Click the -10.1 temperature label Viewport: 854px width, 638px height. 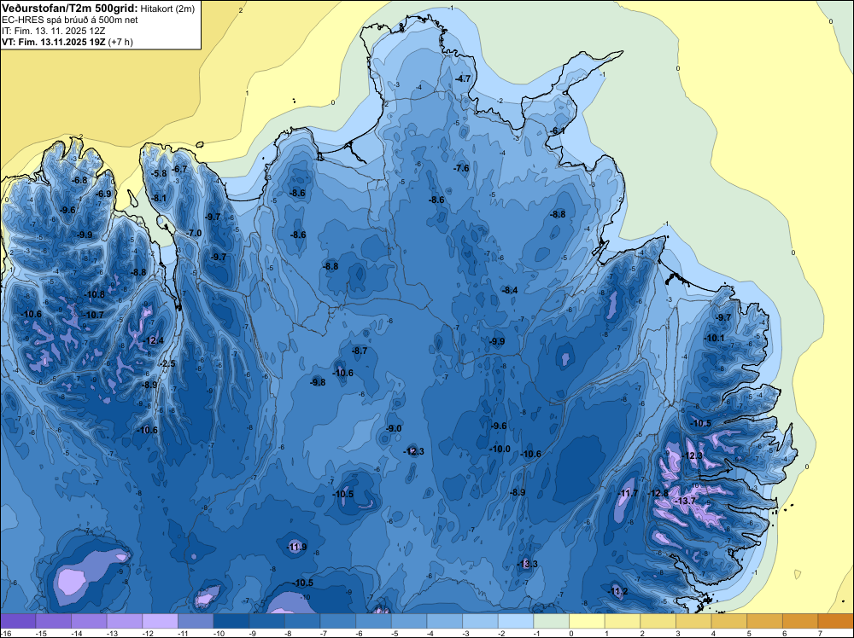click(x=715, y=339)
